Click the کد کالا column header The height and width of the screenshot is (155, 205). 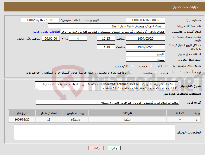pyautogui.click(x=180, y=113)
